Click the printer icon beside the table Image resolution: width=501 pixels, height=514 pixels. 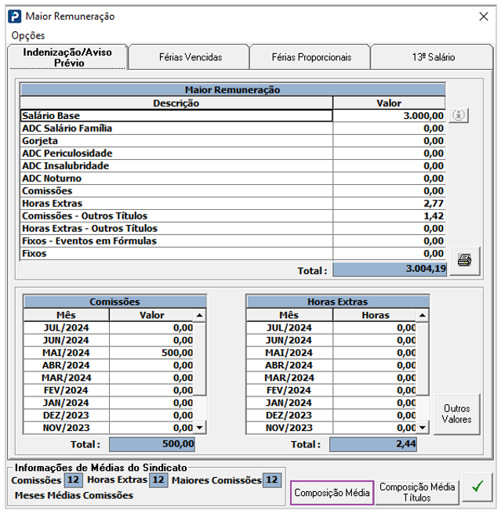pyautogui.click(x=464, y=260)
